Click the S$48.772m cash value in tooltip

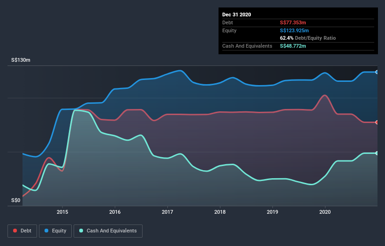[293, 46]
